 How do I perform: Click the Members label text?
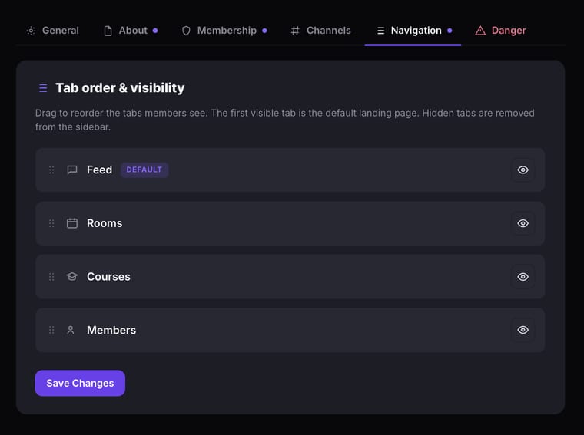coord(111,330)
